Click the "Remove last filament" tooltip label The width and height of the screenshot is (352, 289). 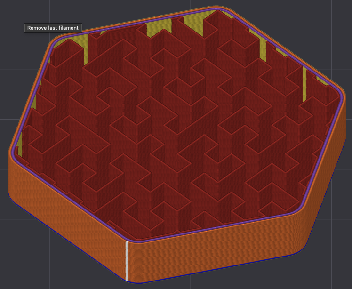[53, 28]
